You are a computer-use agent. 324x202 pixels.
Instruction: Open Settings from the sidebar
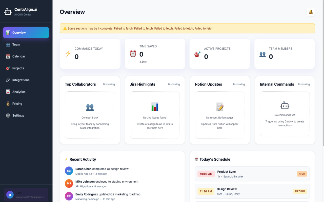pos(26,115)
